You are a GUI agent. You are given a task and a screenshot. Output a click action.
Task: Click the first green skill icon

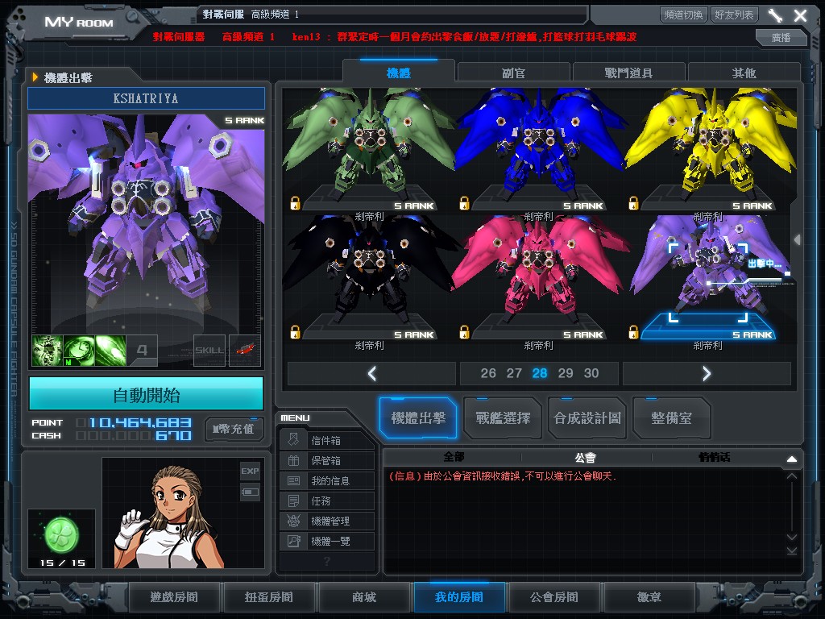[48, 350]
